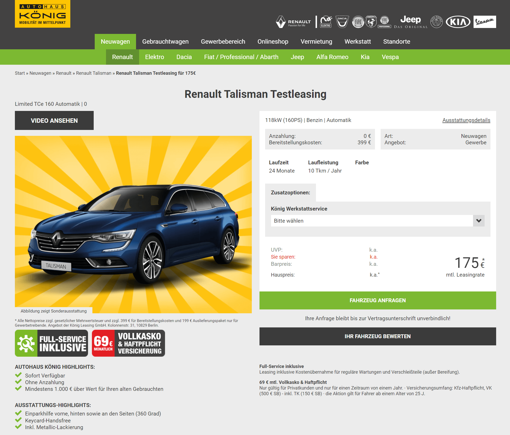Click the blue Talisman car image
Viewport: 510px width, 435px height.
(x=133, y=224)
